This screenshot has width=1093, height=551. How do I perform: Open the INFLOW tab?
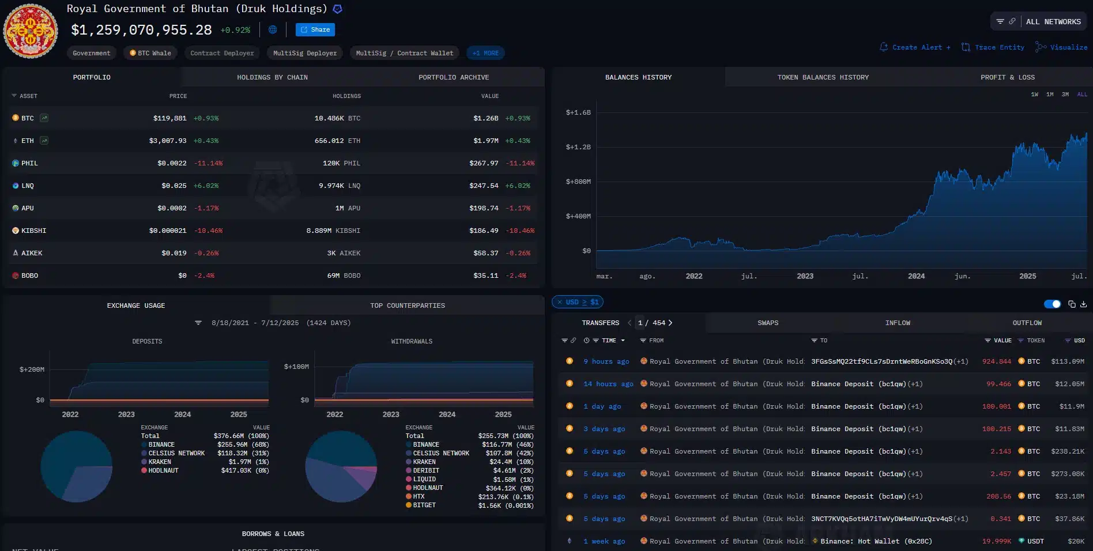click(898, 323)
